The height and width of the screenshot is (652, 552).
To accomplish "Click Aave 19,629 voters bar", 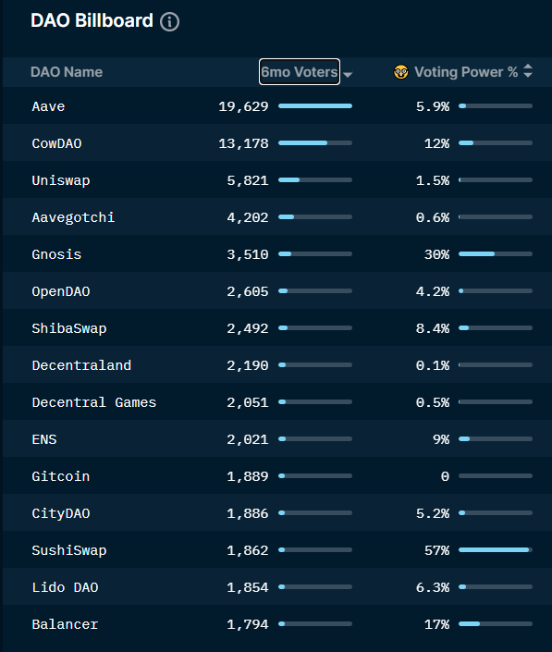I will 315,106.
